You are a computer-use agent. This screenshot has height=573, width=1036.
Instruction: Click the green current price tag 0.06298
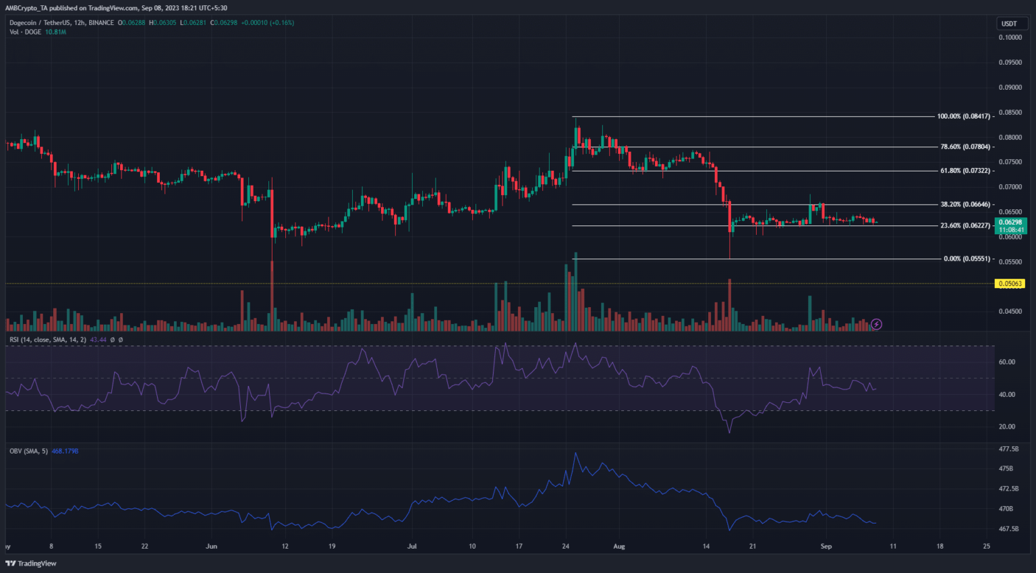tap(1010, 222)
